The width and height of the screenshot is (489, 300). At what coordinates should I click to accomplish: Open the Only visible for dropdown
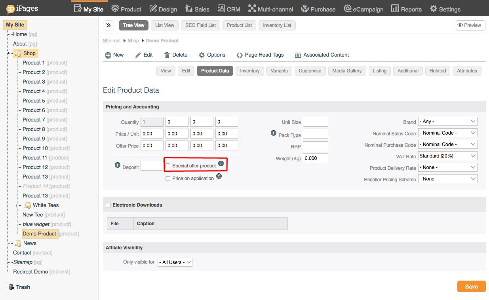pos(175,262)
